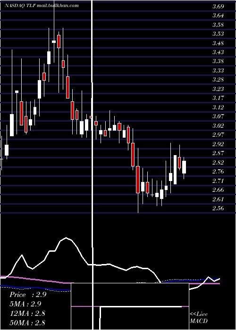Click the 2.87 price axis label
Screen dimensions: 236x330
218,153
